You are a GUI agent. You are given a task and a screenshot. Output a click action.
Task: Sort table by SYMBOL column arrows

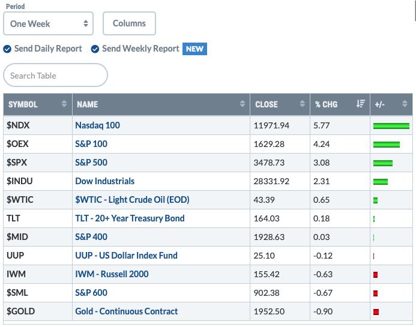click(x=64, y=104)
